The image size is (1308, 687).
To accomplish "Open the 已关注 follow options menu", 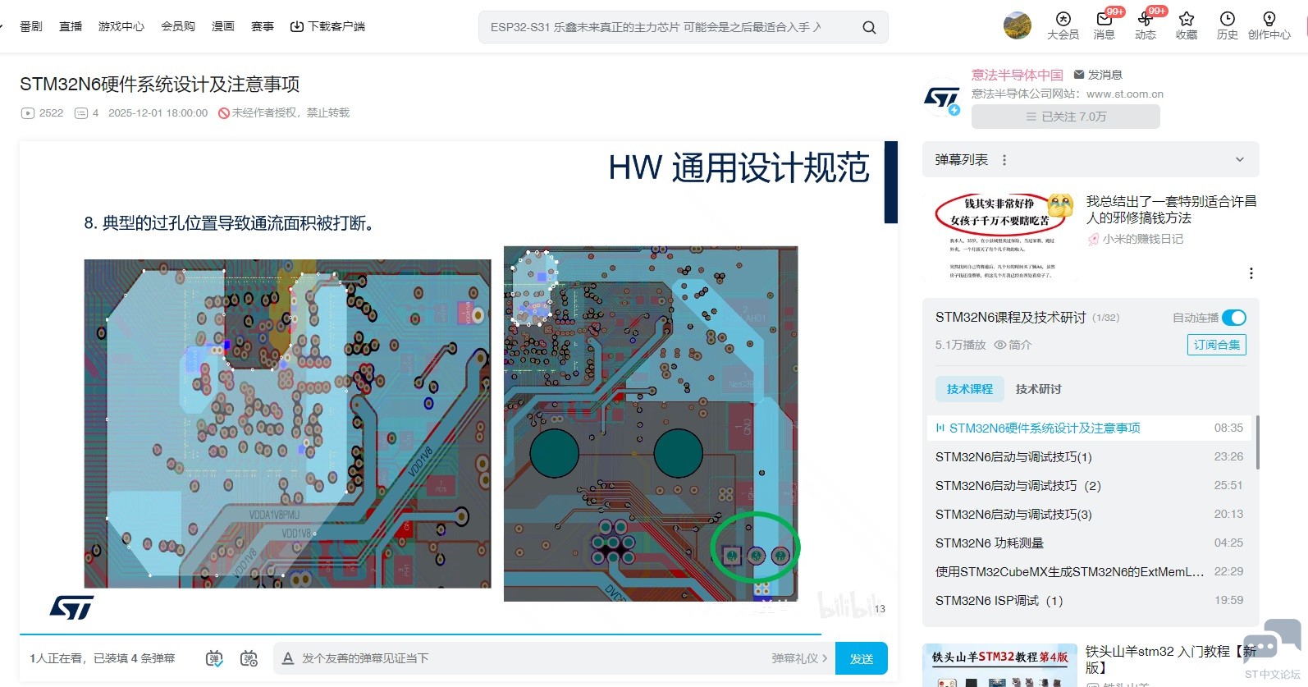I will coord(1065,117).
